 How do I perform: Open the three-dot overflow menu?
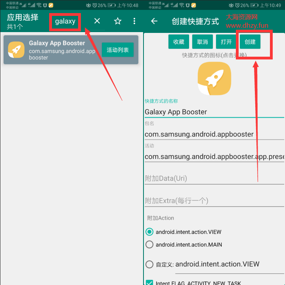[x=134, y=21]
